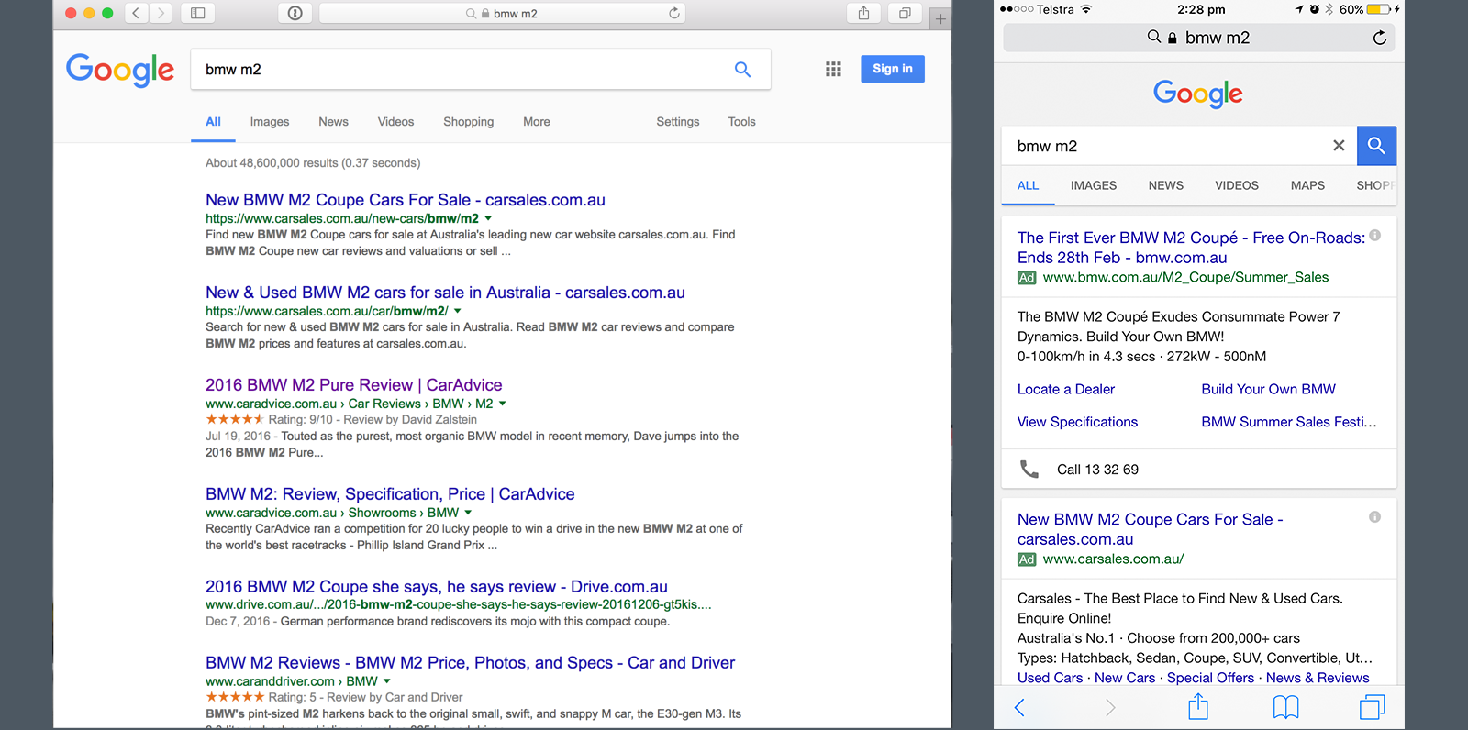Tap Build Your Own BMW sitelink
This screenshot has width=1468, height=730.
(x=1269, y=389)
